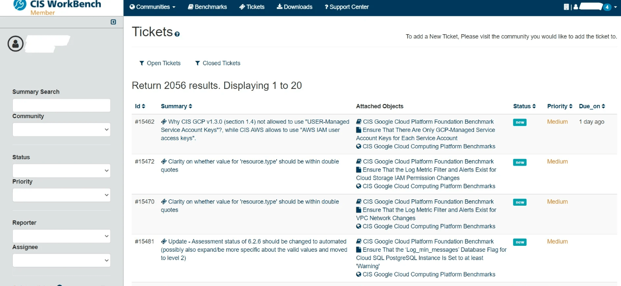The width and height of the screenshot is (621, 286).
Task: Open the Reporter filter dropdown
Action: [61, 236]
